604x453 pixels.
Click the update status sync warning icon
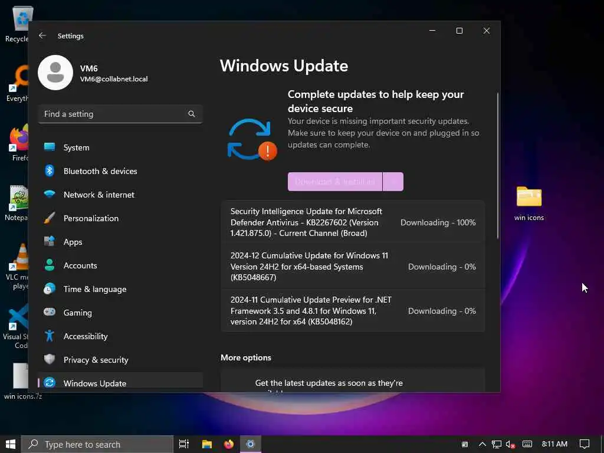(x=252, y=139)
